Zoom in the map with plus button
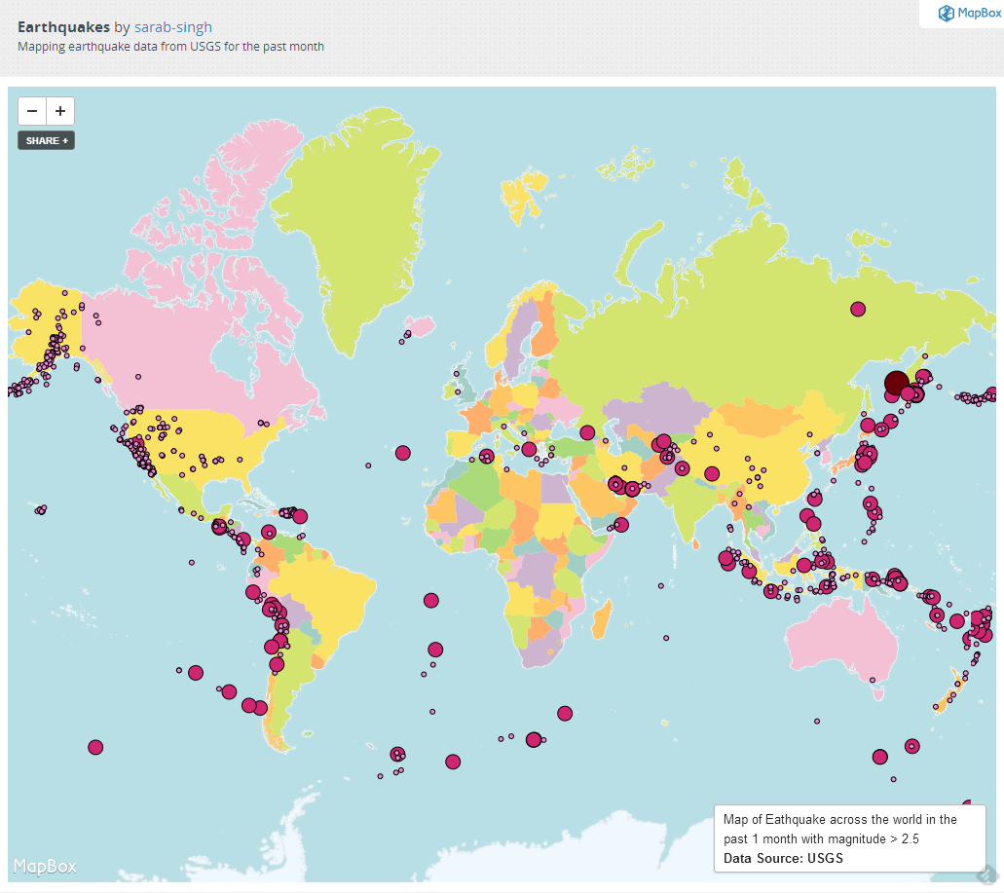 60,111
